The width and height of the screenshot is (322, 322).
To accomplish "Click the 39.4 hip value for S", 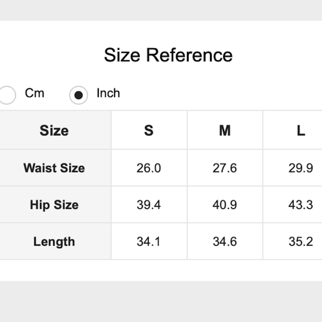I will point(148,205).
